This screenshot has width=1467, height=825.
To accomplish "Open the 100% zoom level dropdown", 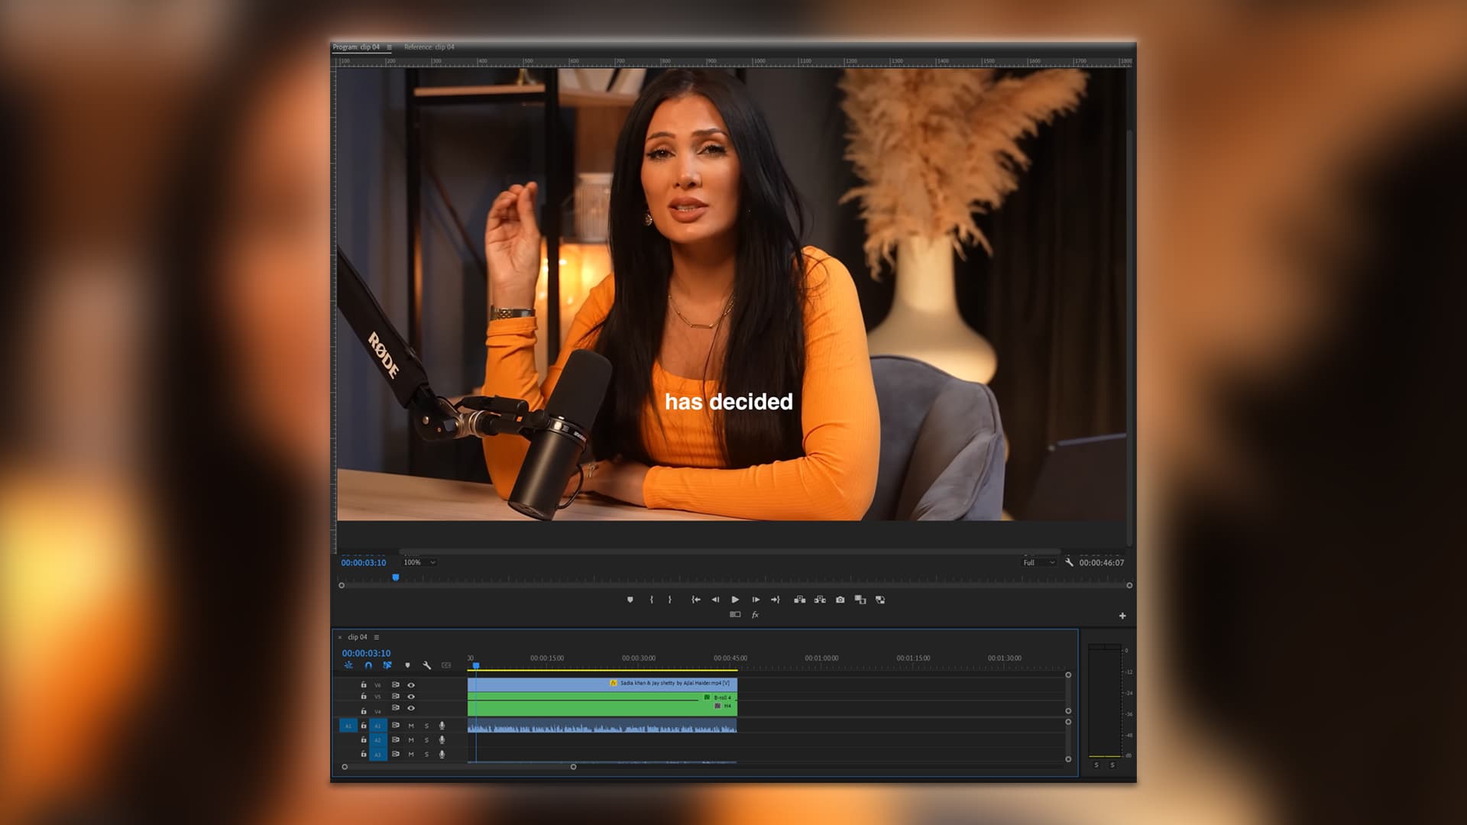I will pos(419,562).
